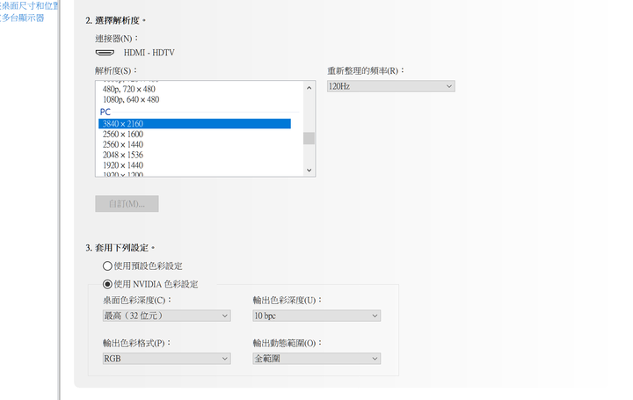Click the resolution list scroll-down arrow

(309, 170)
